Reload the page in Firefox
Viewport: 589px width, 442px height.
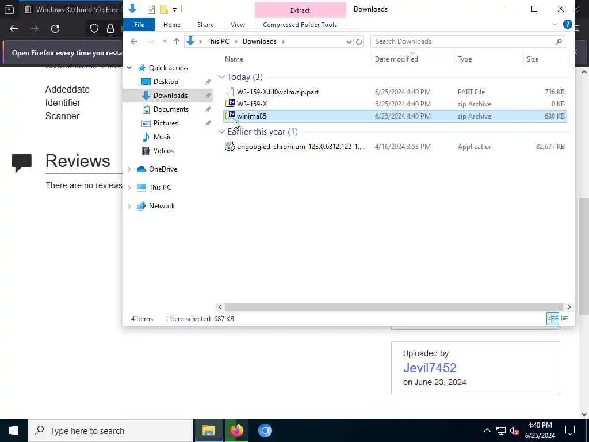click(x=55, y=29)
